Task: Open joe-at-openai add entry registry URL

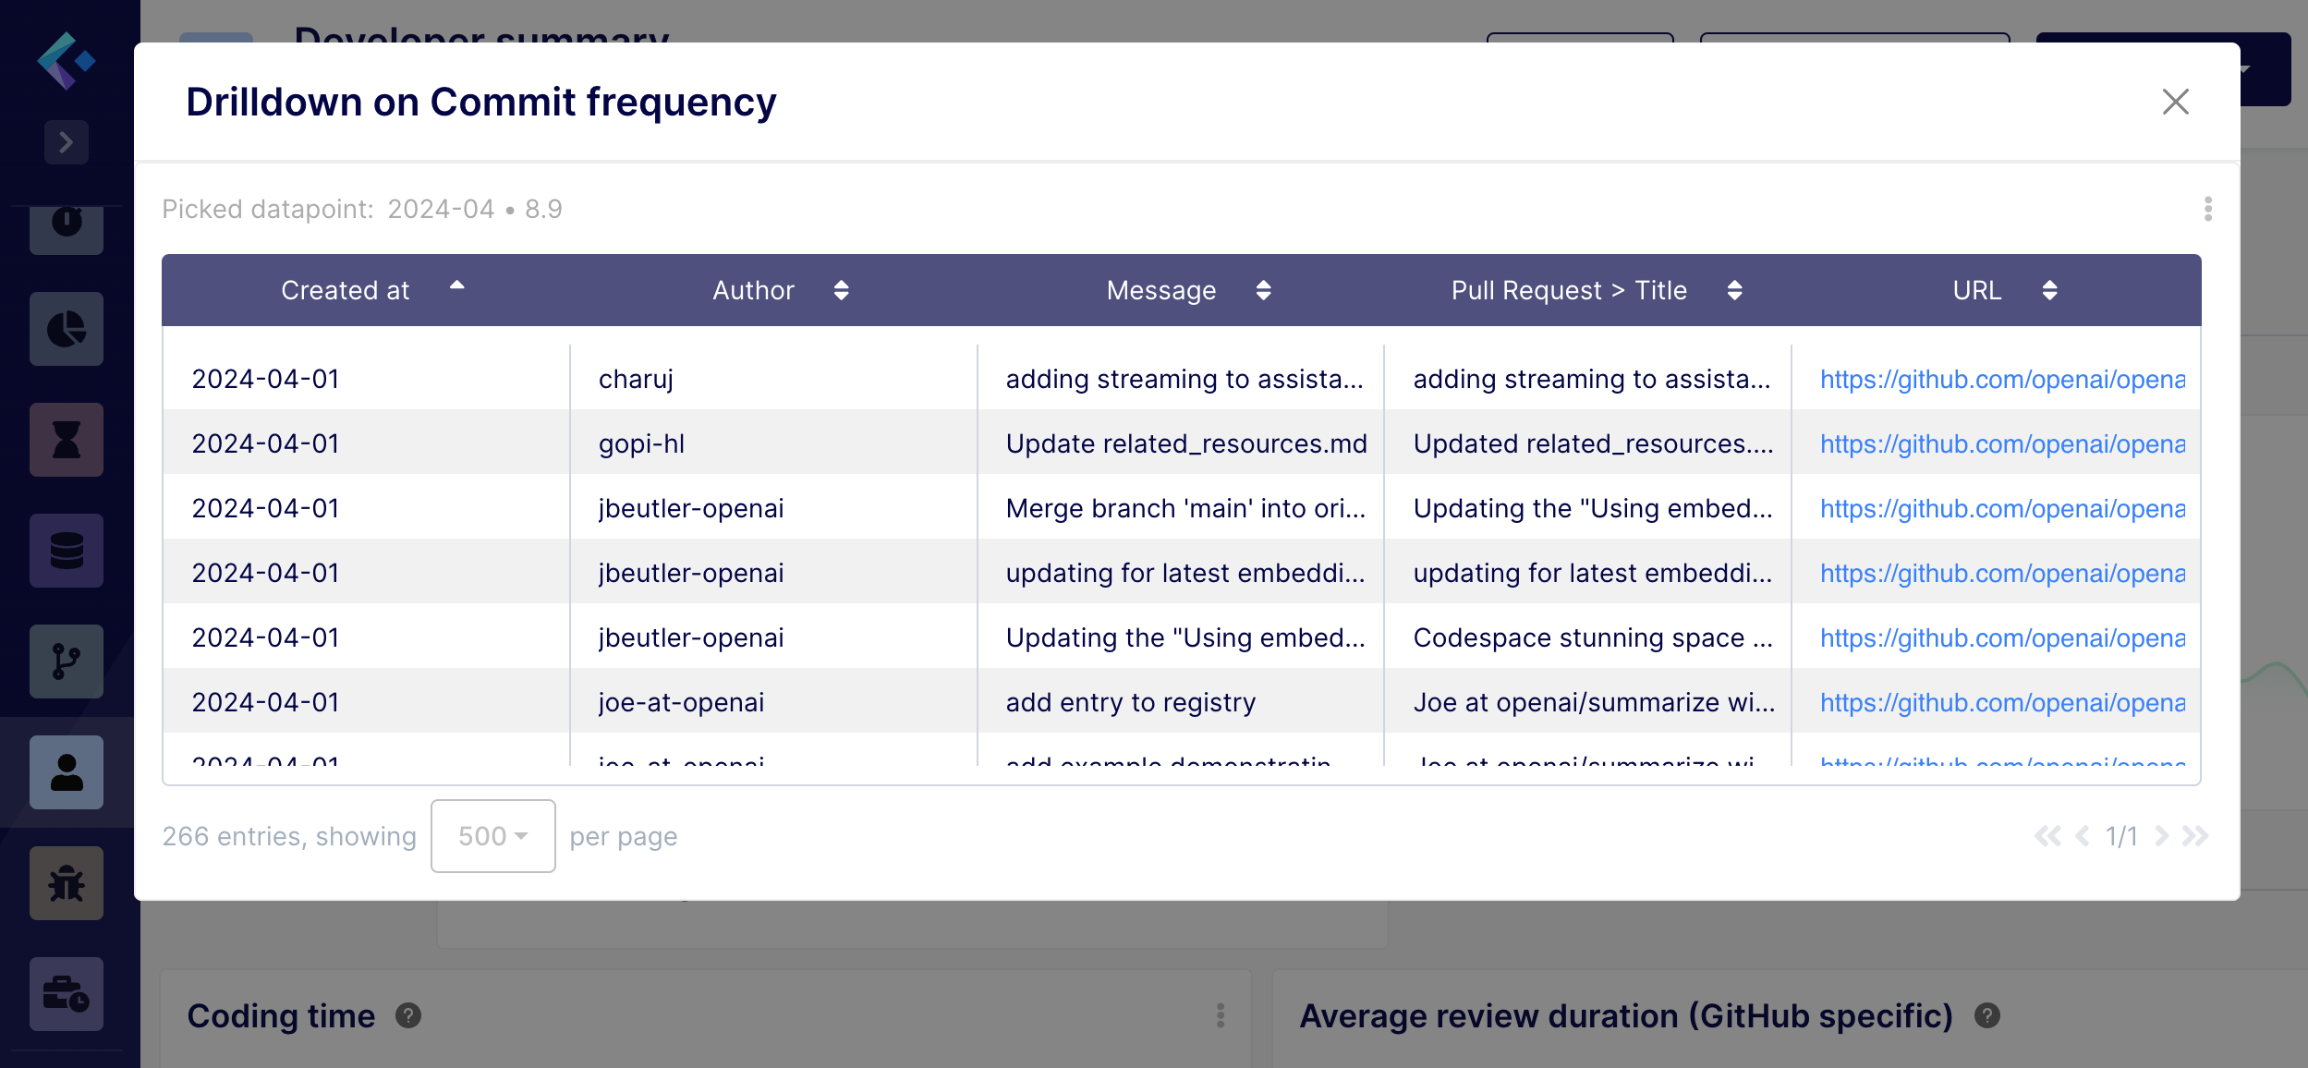Action: [x=2001, y=702]
